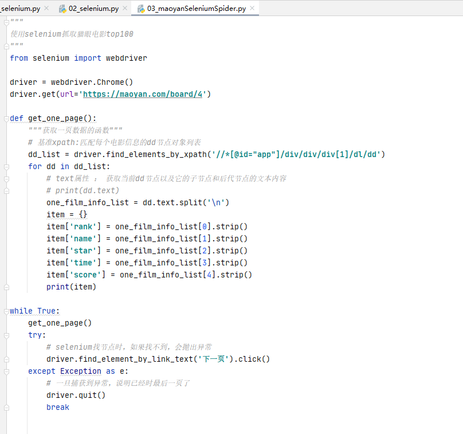Click the docstring '获取一页数据的函数'

(76, 130)
